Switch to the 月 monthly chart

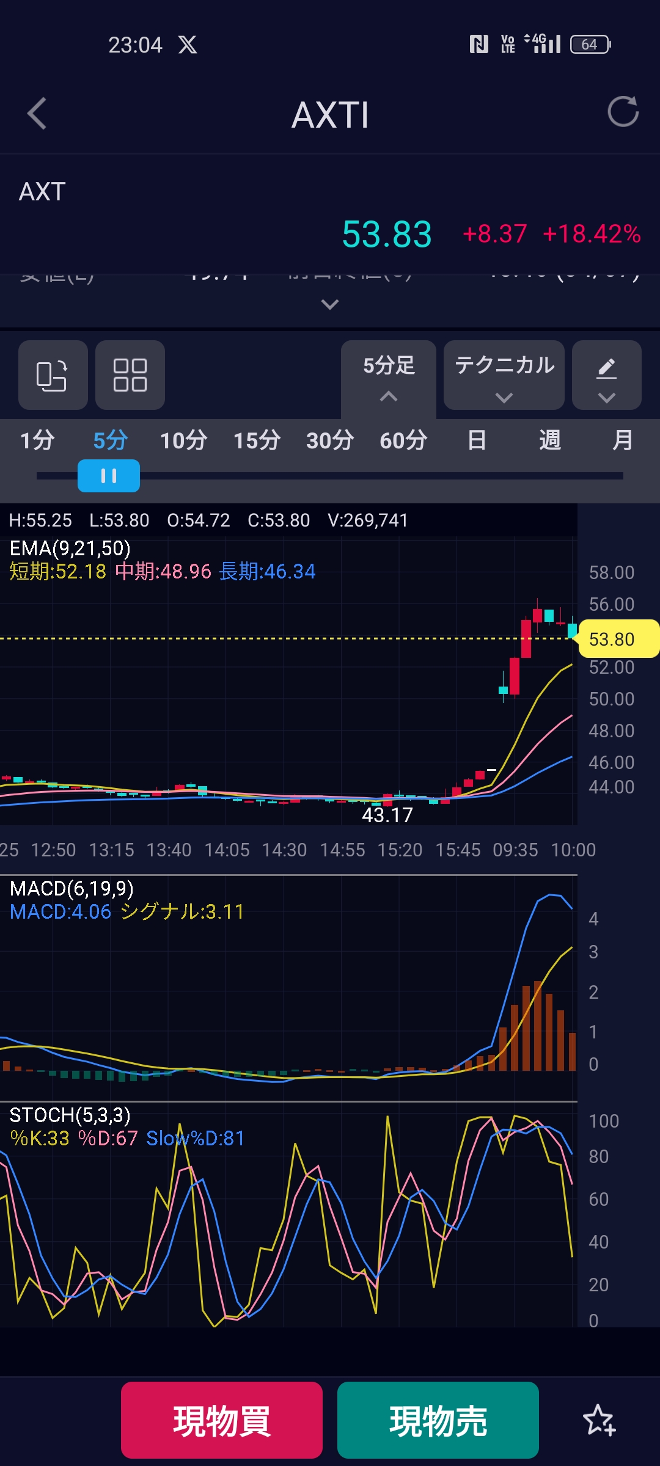[622, 440]
